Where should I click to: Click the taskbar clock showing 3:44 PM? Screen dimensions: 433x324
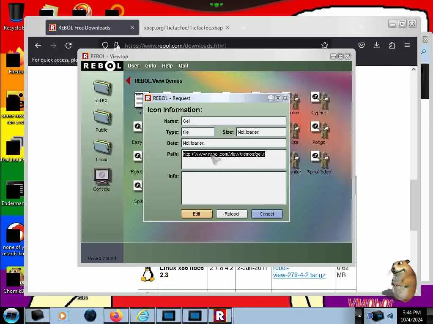pyautogui.click(x=411, y=316)
